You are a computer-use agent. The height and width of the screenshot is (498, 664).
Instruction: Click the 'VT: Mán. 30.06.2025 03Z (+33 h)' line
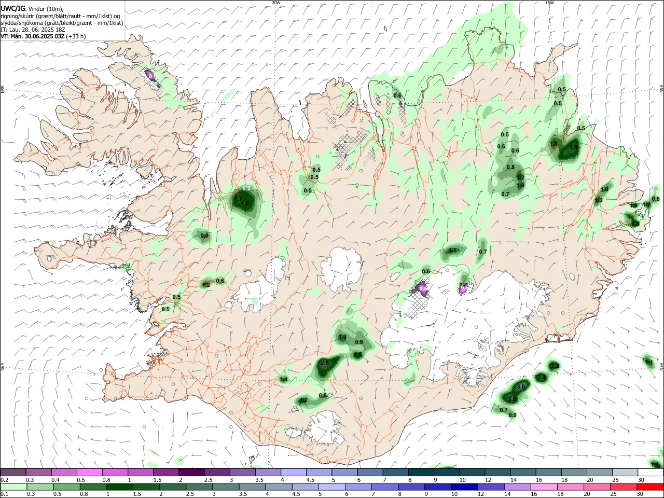[43, 36]
